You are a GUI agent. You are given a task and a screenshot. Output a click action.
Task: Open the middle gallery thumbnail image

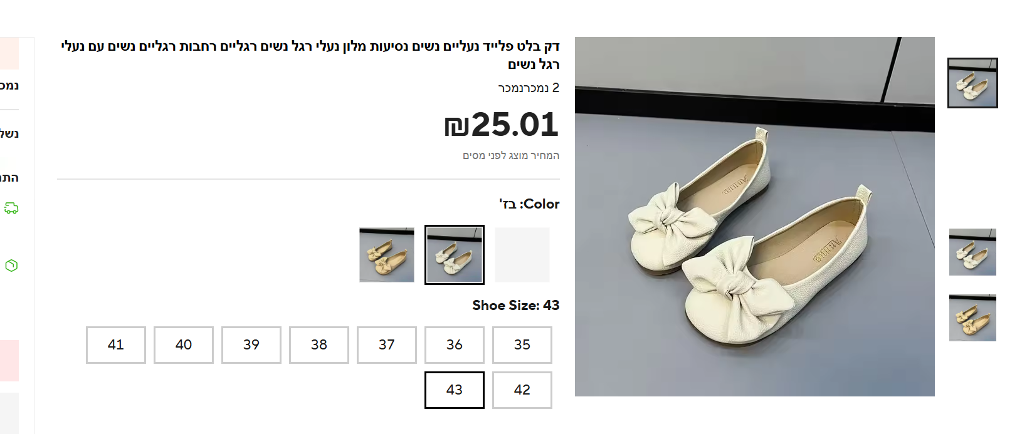click(972, 252)
